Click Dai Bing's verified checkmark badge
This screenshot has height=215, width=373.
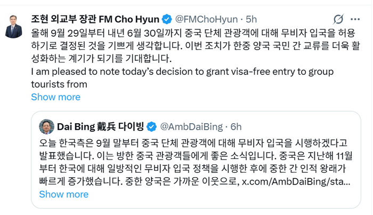point(152,126)
